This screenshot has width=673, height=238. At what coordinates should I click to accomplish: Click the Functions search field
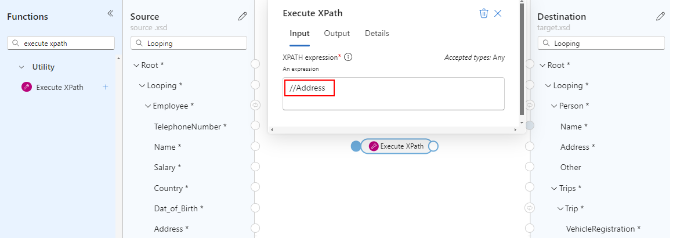pyautogui.click(x=61, y=43)
